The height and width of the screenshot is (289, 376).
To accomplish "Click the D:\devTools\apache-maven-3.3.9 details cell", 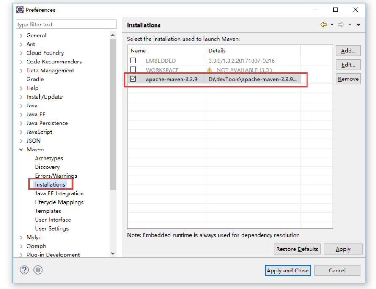I will [x=253, y=80].
